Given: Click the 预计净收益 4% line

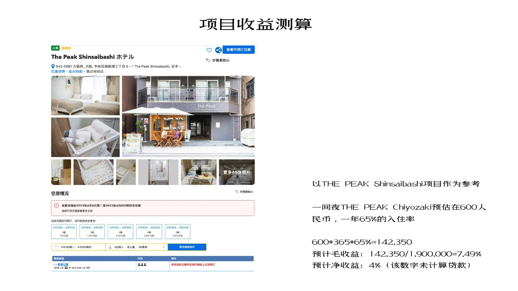Looking at the screenshot, I should (392, 265).
